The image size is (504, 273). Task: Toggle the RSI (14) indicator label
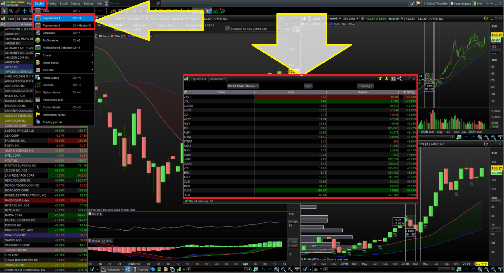(96, 214)
